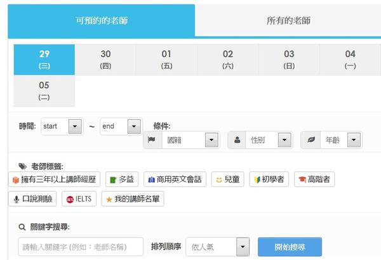This screenshot has height=260, width=381.
Task: Choose date 01 (五)
Action: pos(166,59)
